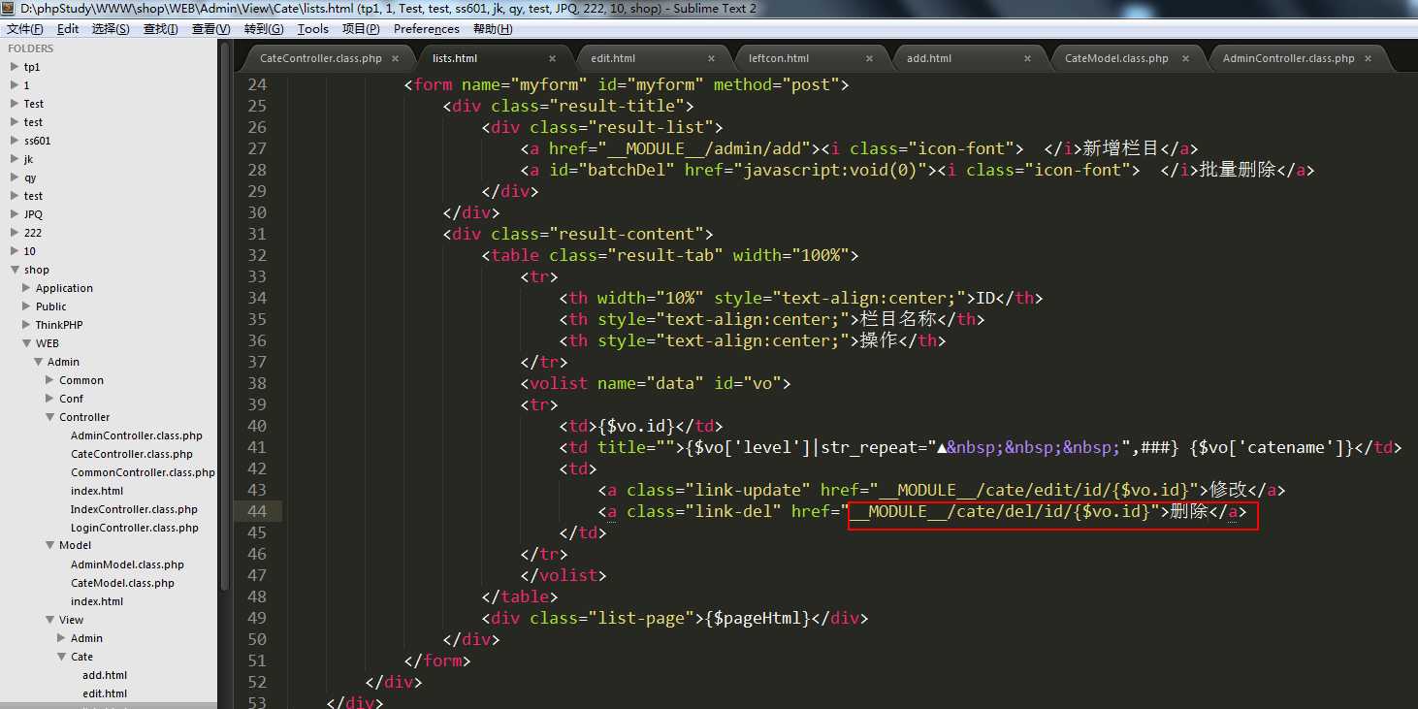Switch to the CateController.class.php tab
The image size is (1418, 709).
321,58
